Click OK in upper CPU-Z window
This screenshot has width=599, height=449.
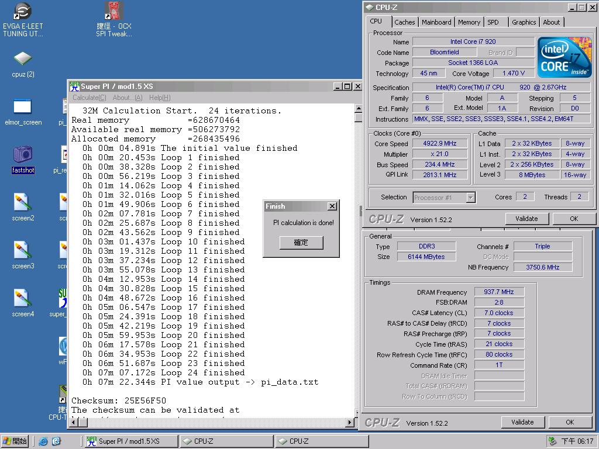pos(574,219)
